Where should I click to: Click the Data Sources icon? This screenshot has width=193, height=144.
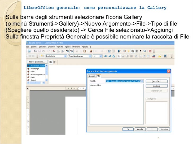pyautogui.click(x=137, y=51)
